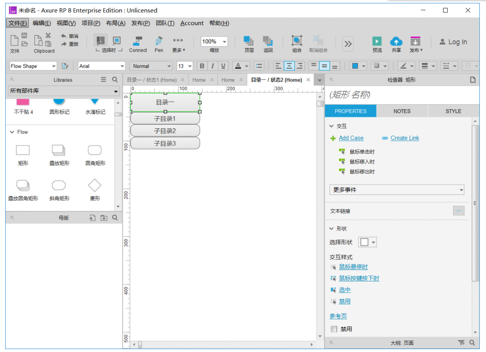Select the Connect tool
This screenshot has width=486, height=352.
(x=138, y=41)
